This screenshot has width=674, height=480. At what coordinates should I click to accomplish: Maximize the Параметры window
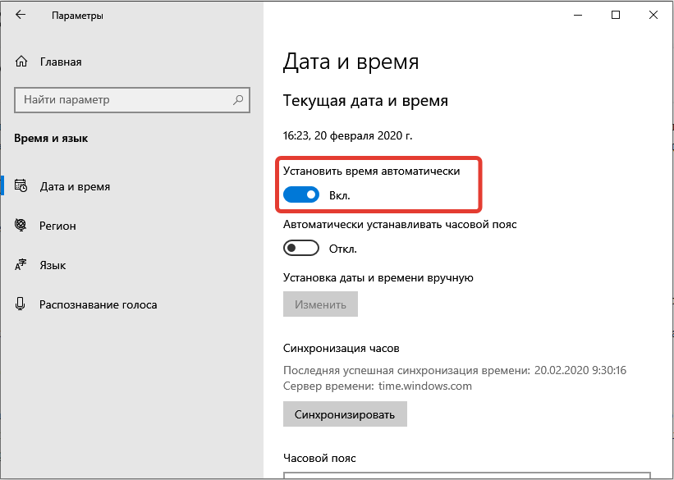coord(616,15)
